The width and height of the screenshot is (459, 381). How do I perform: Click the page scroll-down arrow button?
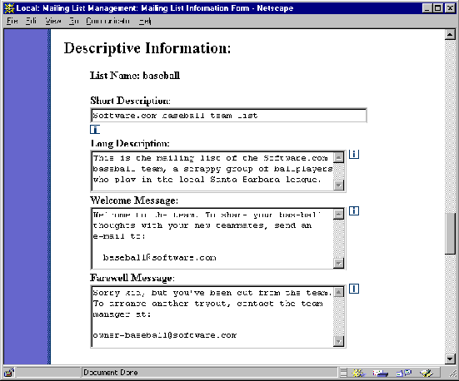click(x=450, y=359)
